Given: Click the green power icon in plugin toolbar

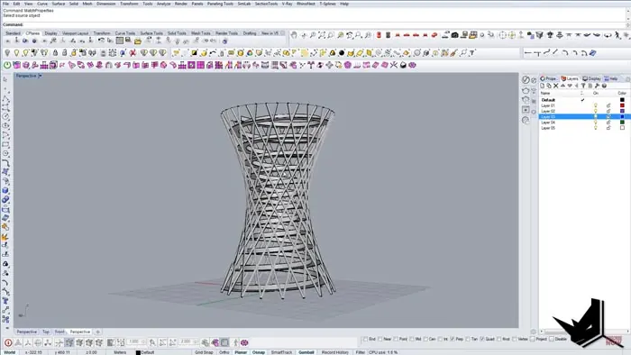Looking at the screenshot, I should click(7, 65).
